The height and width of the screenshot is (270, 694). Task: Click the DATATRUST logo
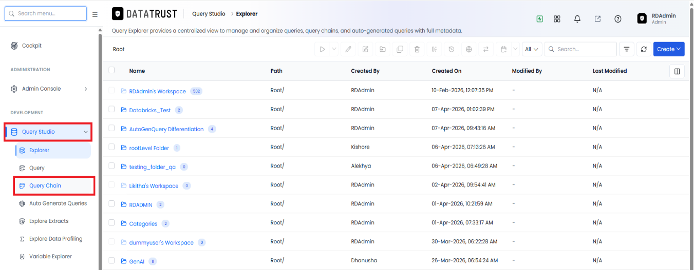pos(144,14)
